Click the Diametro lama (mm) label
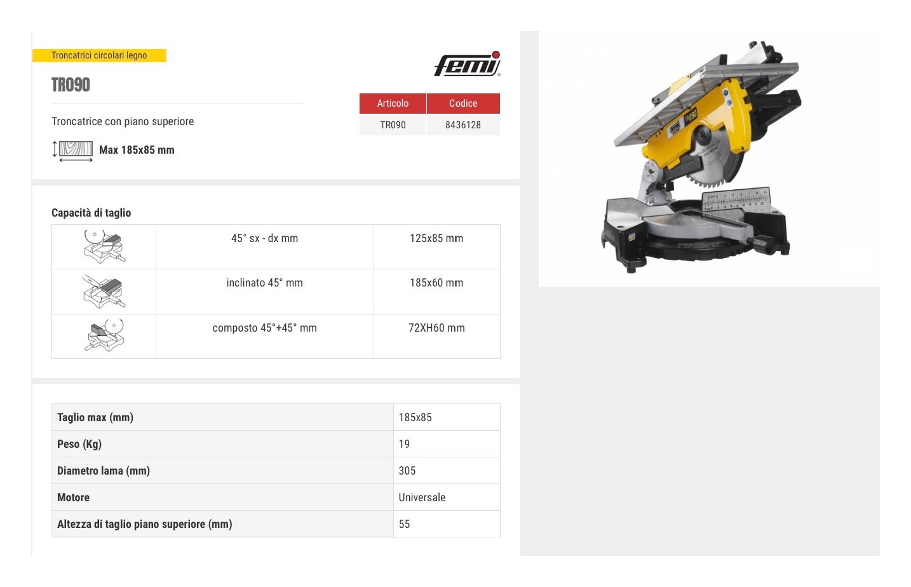This screenshot has height=587, width=911. tap(104, 471)
